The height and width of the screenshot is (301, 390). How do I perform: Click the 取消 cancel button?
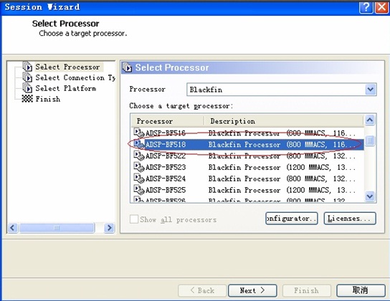click(x=361, y=290)
